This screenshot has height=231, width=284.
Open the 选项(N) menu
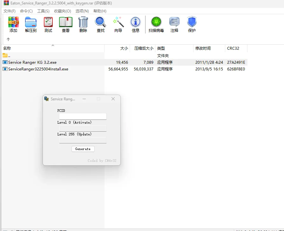click(82, 11)
